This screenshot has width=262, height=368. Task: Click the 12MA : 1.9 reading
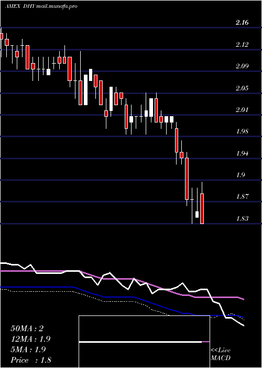pos(30,339)
